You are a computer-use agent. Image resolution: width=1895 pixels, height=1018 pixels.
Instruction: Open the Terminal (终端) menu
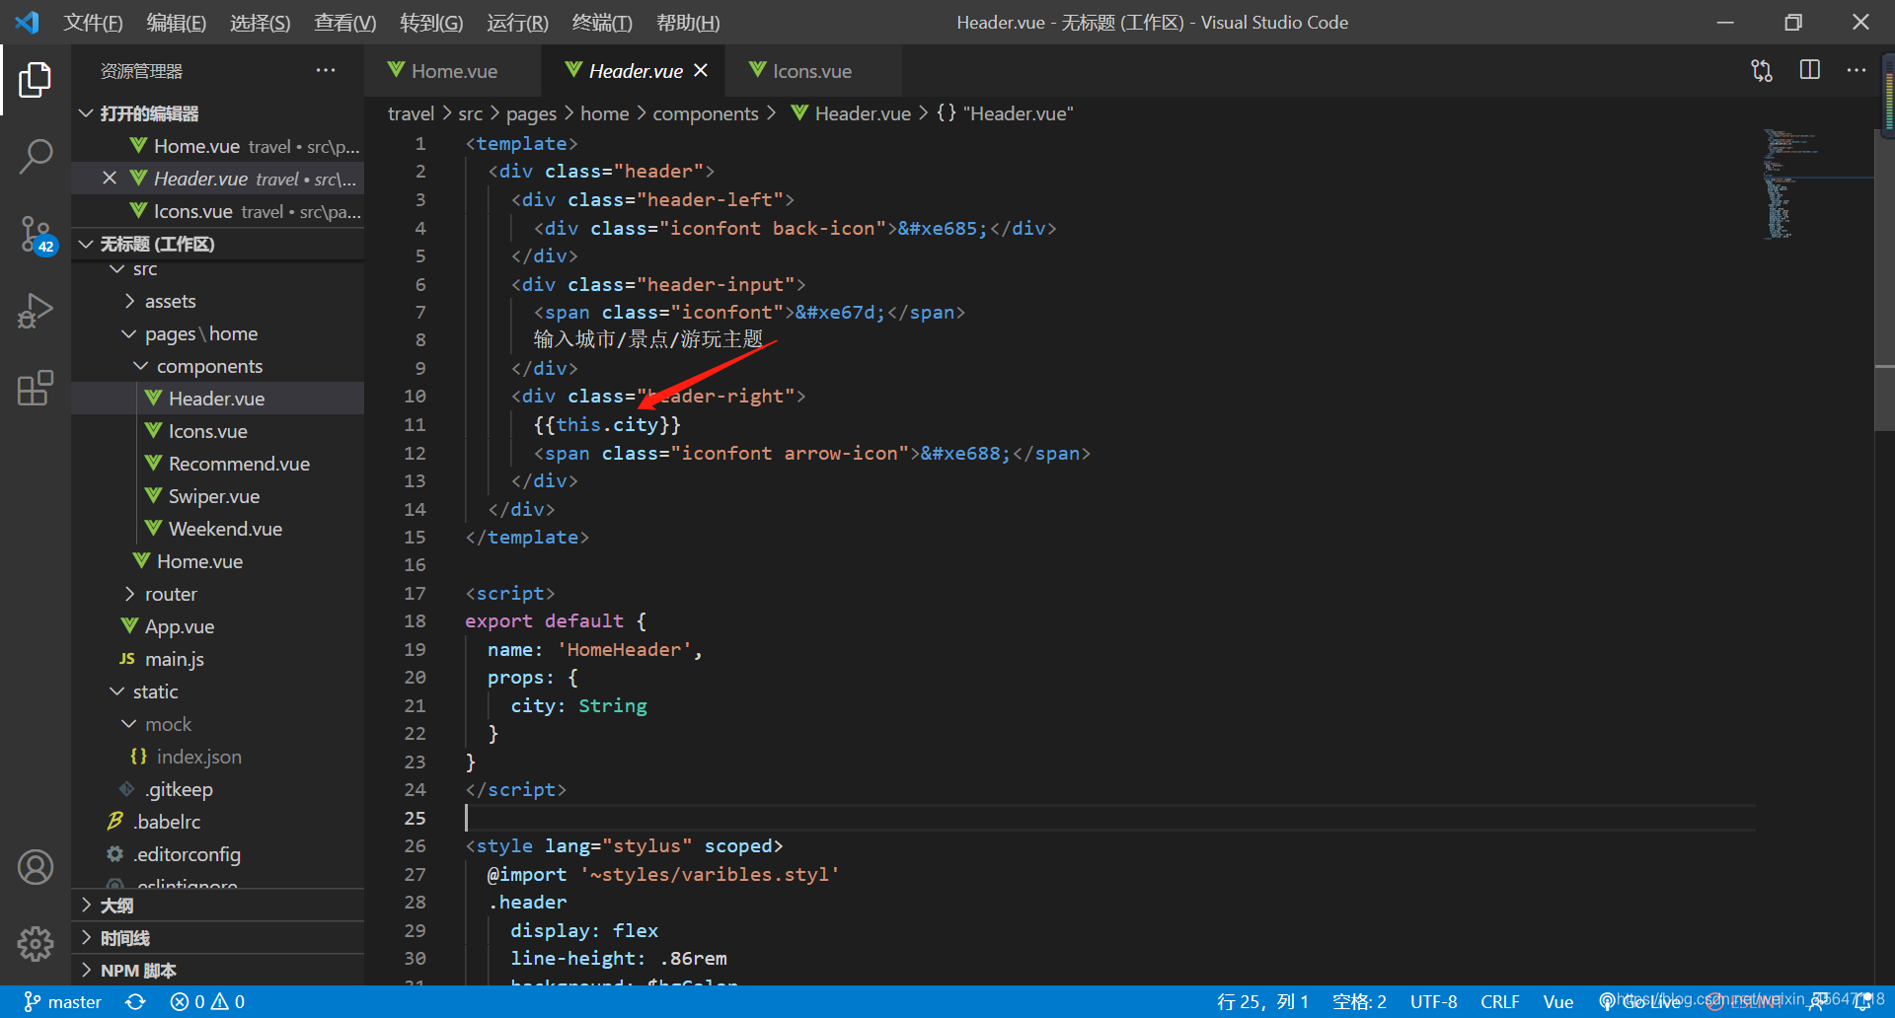(x=602, y=22)
